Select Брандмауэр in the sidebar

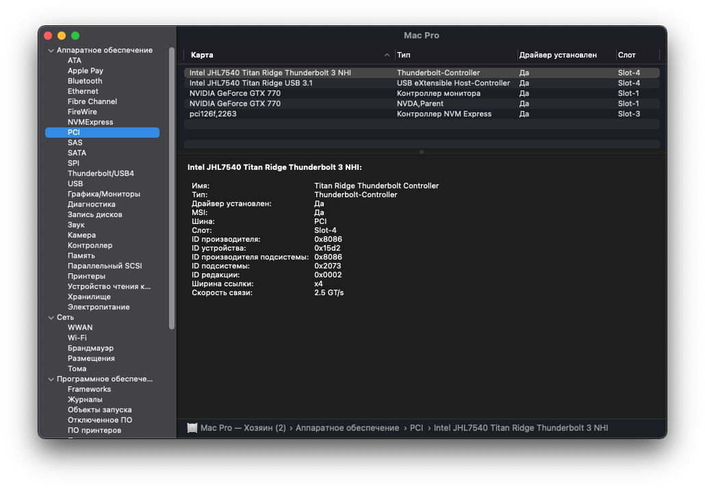[x=90, y=348]
